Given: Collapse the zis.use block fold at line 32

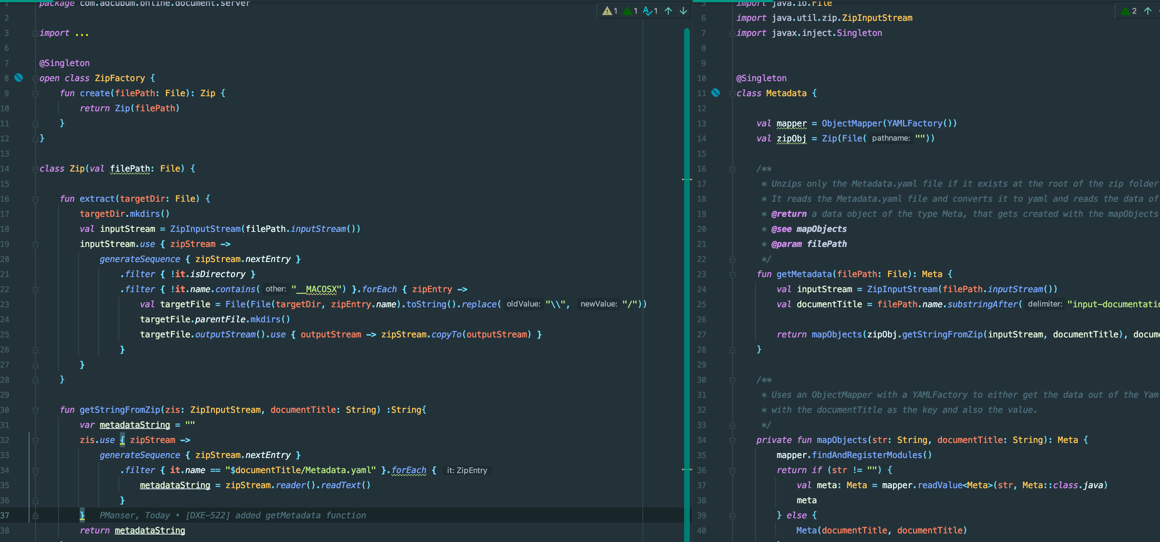Looking at the screenshot, I should click(x=35, y=440).
